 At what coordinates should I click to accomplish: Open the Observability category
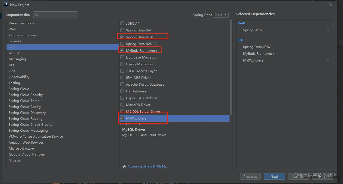(x=63, y=77)
